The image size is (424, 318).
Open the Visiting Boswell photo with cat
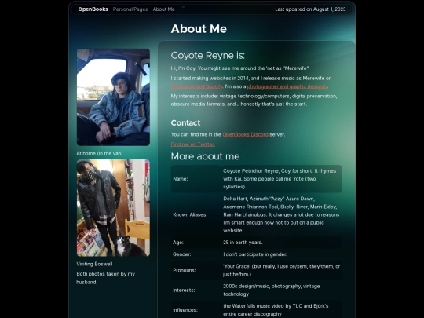pos(113,207)
